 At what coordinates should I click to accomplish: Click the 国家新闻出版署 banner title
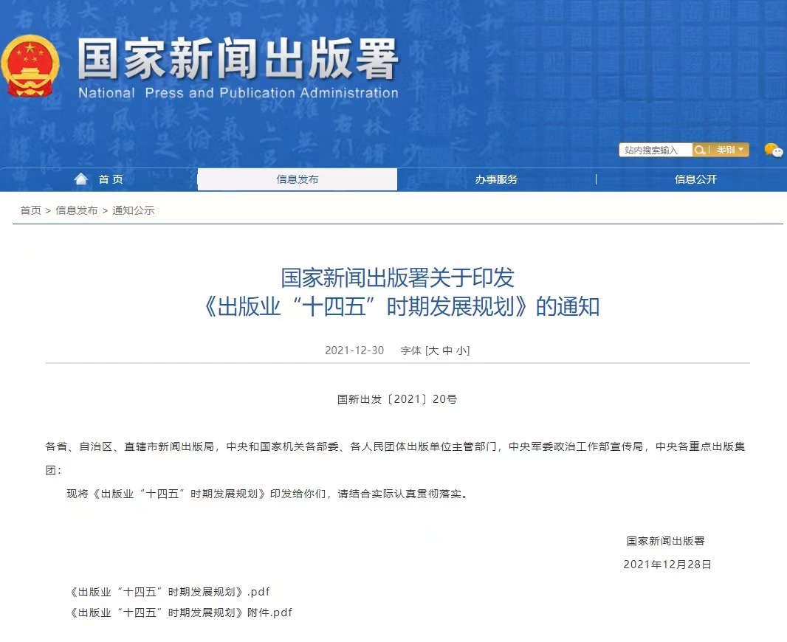coord(238,59)
